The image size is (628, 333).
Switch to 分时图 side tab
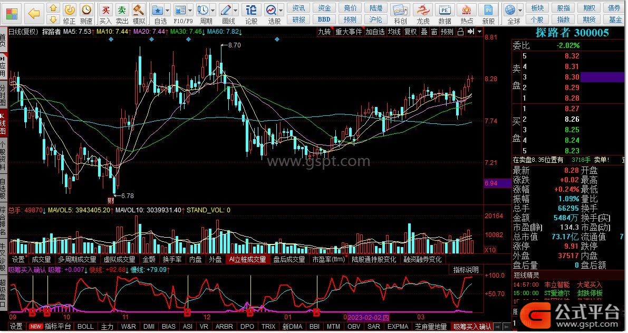click(x=3, y=95)
